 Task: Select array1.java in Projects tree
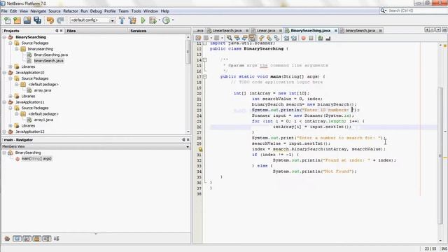coord(43,120)
